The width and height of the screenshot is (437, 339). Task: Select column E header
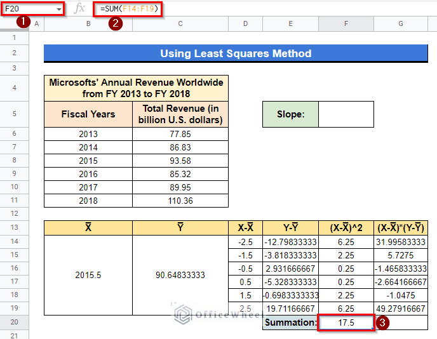click(290, 24)
